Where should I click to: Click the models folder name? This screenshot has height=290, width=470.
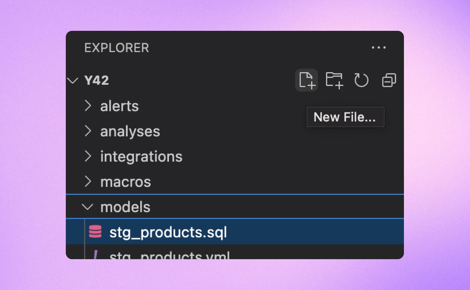point(125,207)
